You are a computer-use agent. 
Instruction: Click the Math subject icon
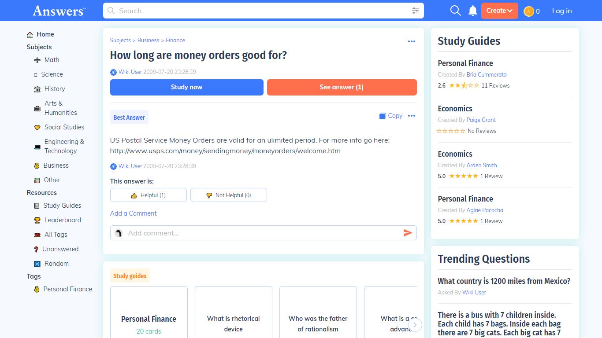point(37,60)
